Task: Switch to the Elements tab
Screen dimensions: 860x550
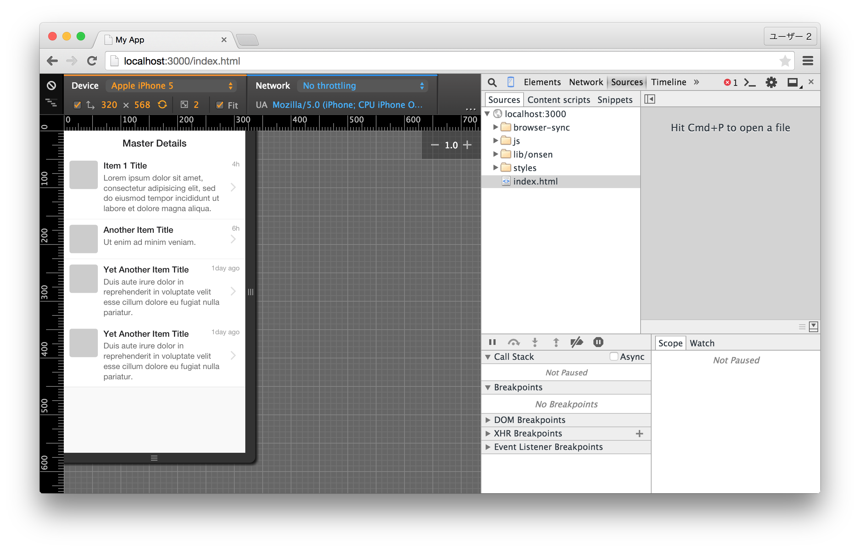Action: coord(542,82)
